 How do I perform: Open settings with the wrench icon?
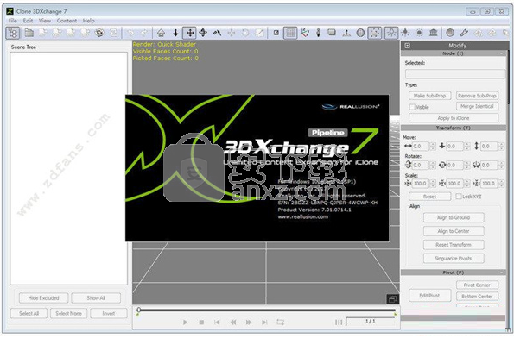464,33
